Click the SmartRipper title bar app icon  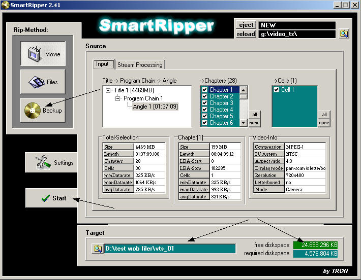5,5
